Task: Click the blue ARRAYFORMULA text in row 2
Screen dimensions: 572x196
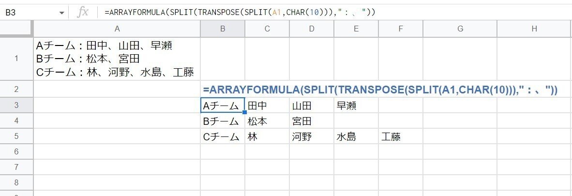Action: coord(380,90)
